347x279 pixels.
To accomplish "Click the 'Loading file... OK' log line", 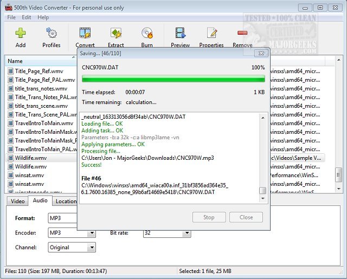I will (x=102, y=124).
